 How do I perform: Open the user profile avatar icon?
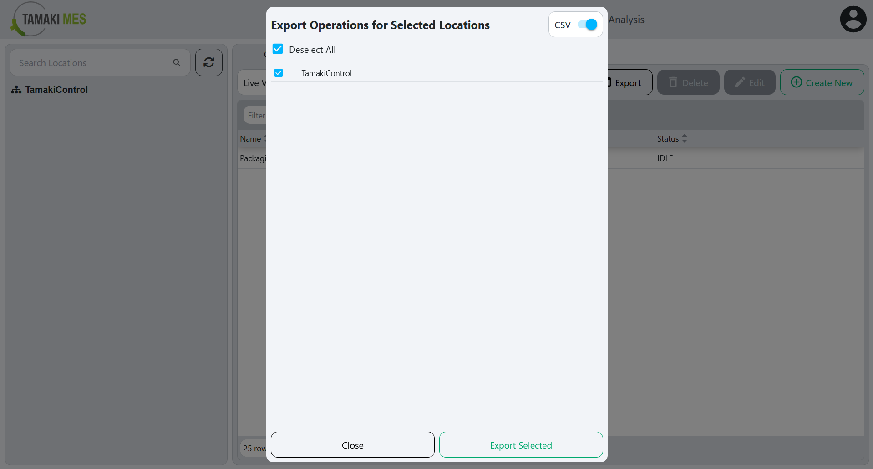tap(853, 19)
